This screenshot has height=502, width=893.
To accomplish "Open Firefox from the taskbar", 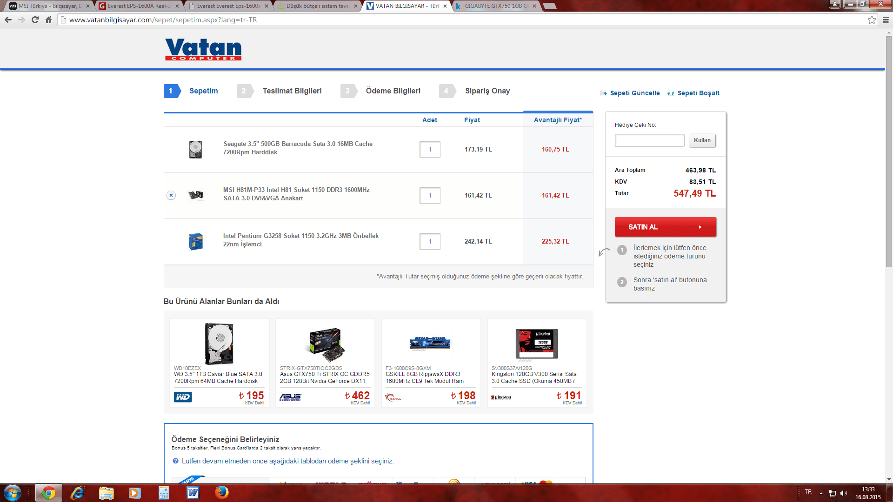I will (222, 492).
